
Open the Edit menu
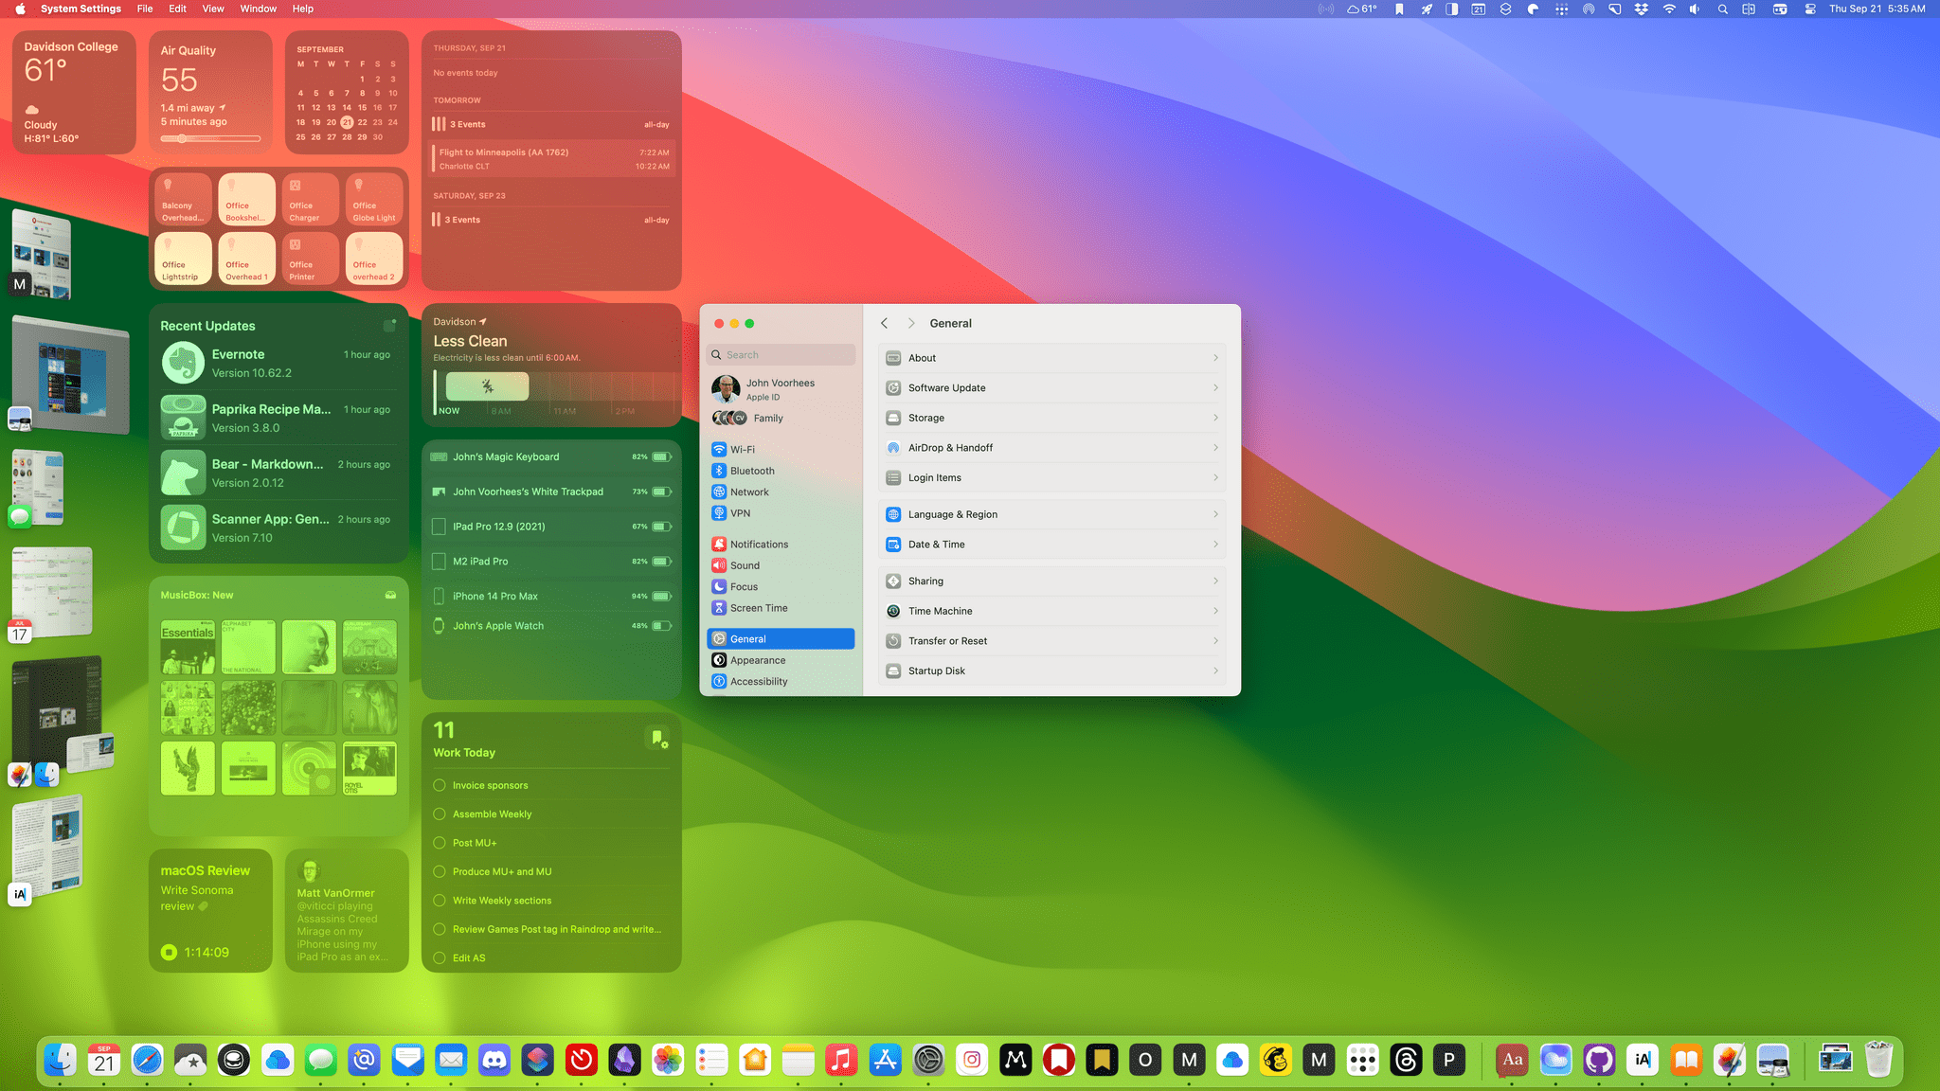(178, 9)
